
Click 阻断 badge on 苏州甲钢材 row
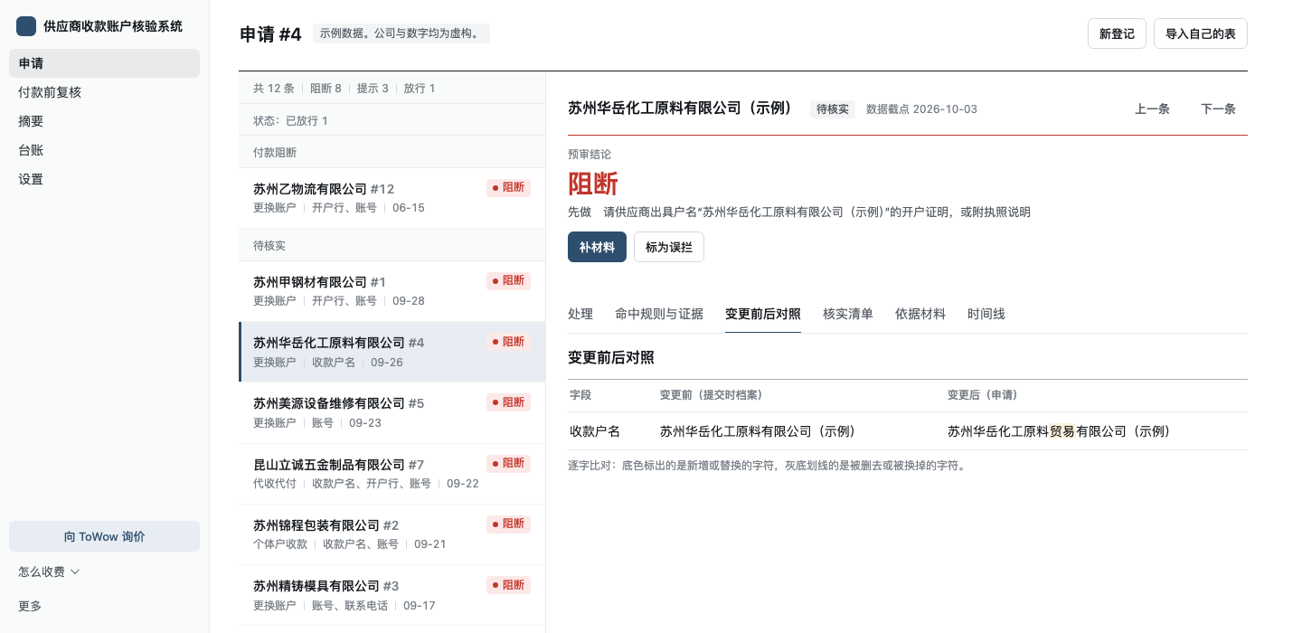point(508,281)
